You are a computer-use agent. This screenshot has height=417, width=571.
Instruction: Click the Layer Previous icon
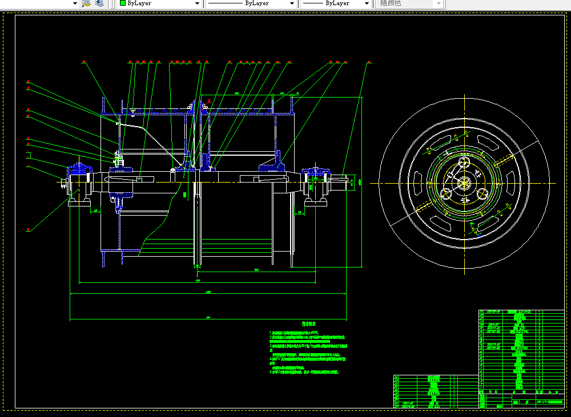coord(99,3)
